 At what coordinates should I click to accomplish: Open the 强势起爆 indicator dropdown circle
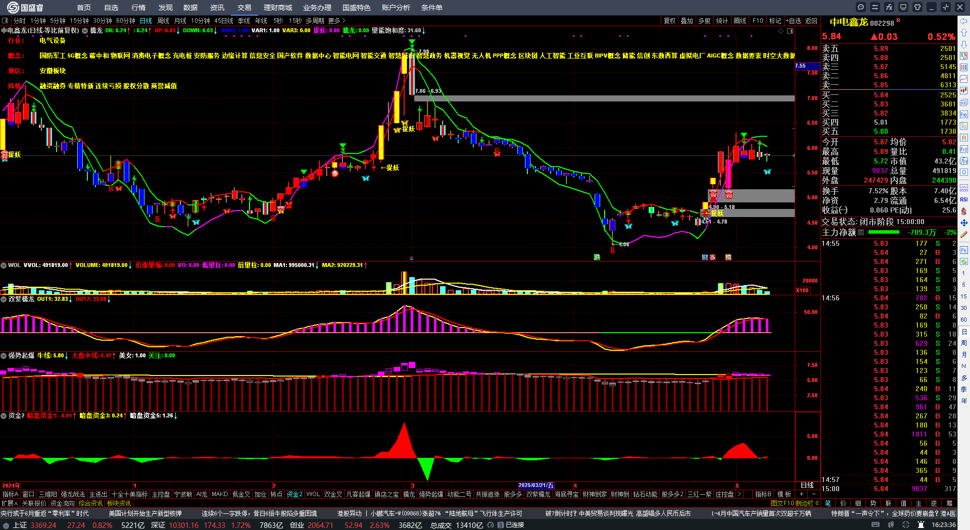tap(4, 355)
